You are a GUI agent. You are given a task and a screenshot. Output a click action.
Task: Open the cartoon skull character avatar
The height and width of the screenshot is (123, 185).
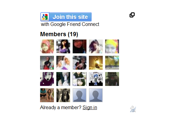[x=96, y=79]
